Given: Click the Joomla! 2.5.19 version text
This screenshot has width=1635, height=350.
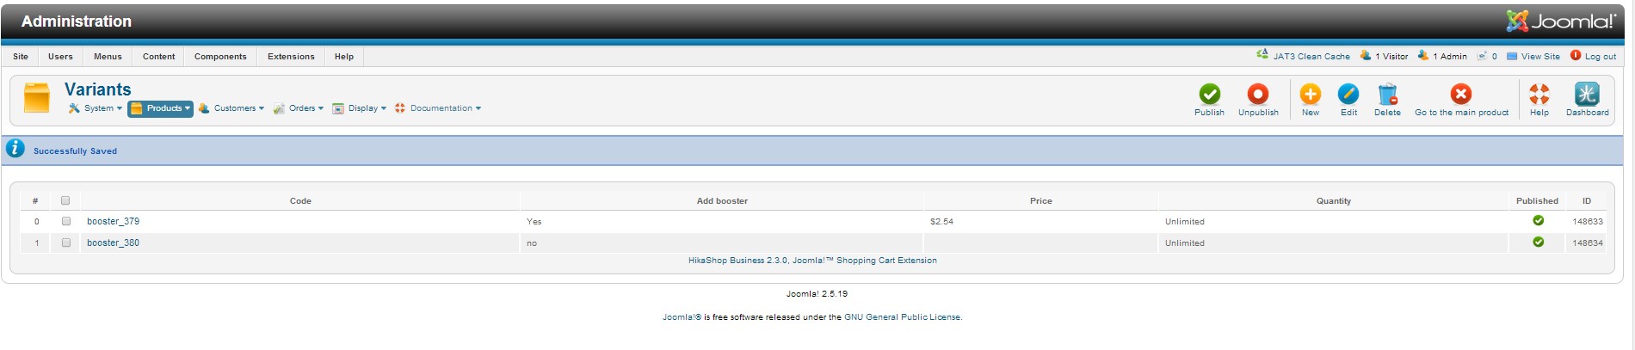Looking at the screenshot, I should (817, 294).
